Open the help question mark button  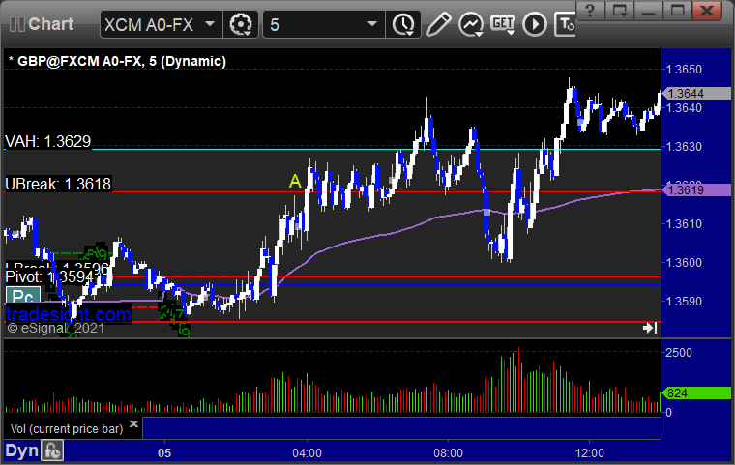coord(590,11)
